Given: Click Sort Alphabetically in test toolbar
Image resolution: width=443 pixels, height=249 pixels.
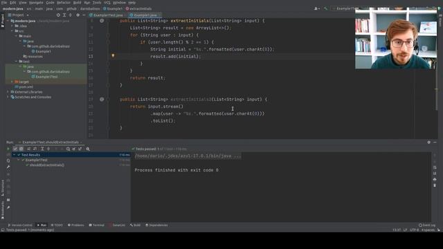Looking at the screenshot, I should coord(29,149).
